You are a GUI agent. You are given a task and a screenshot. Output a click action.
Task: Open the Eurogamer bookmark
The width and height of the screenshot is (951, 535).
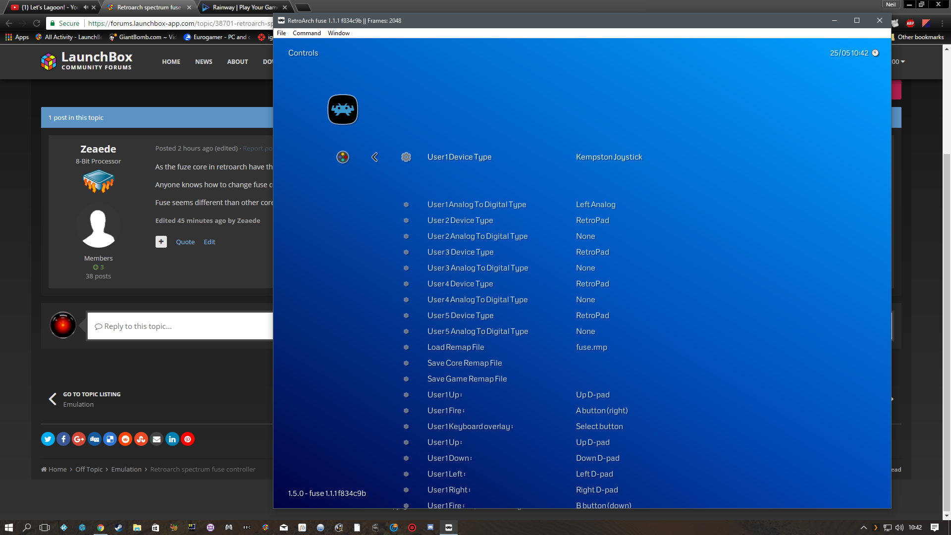tap(217, 37)
